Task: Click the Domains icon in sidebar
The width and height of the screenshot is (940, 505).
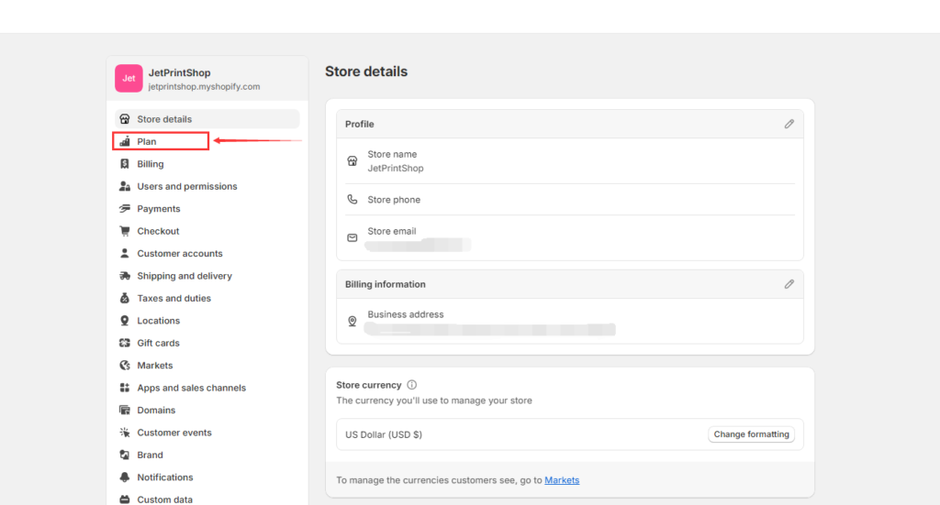Action: 125,410
